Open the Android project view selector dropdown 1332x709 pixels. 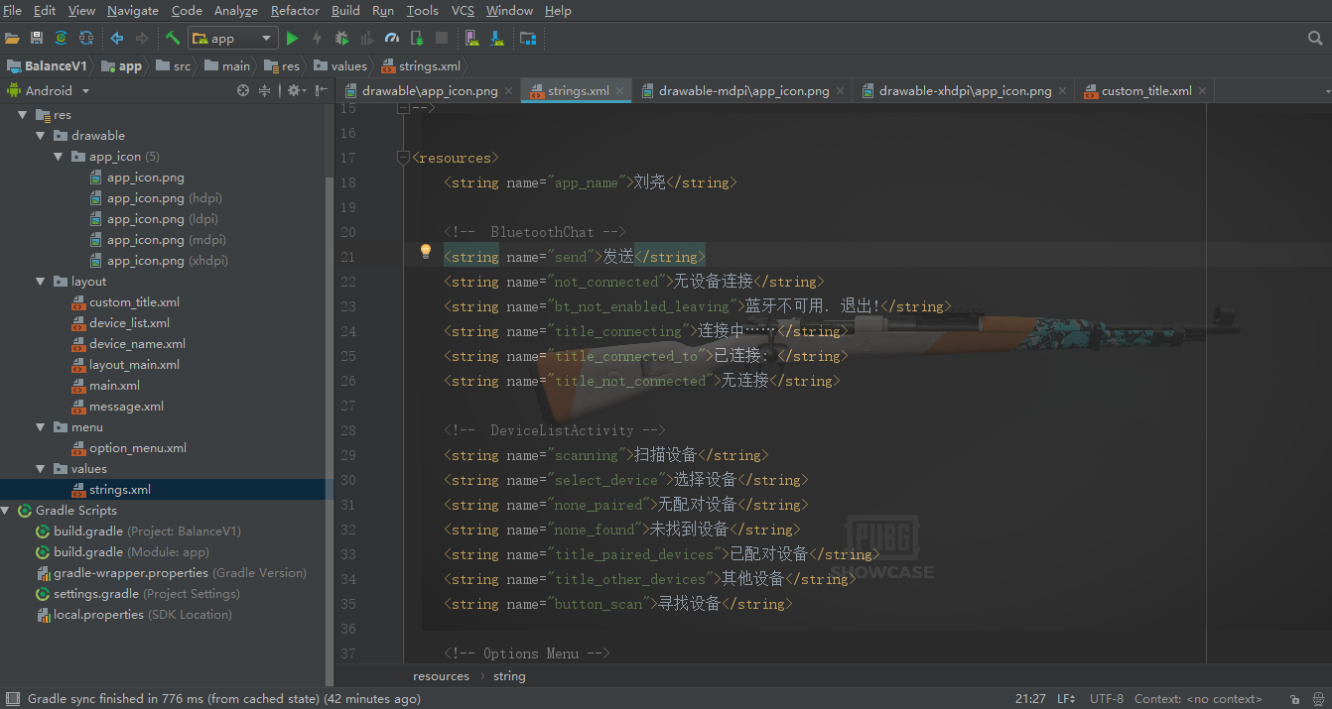(x=49, y=90)
